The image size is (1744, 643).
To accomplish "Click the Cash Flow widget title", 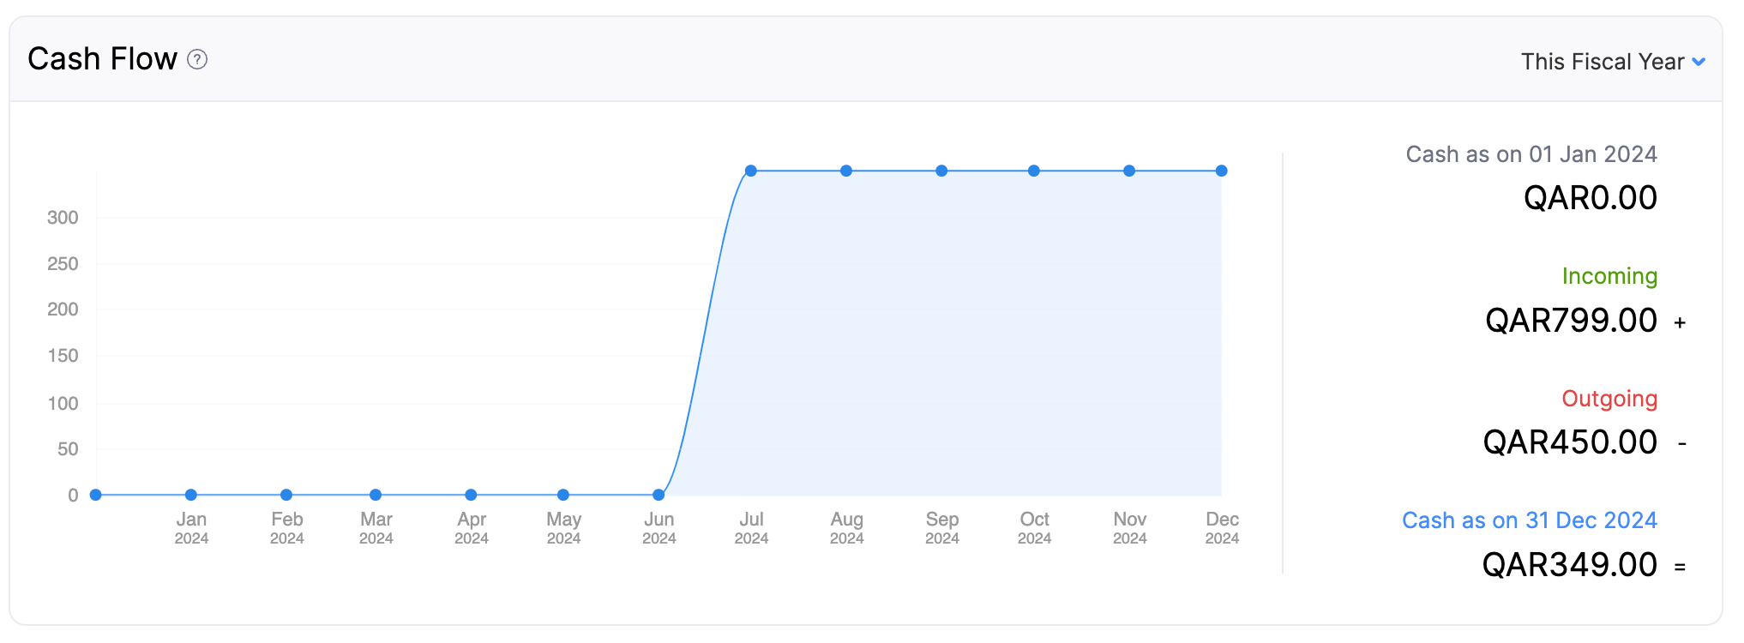I will [x=100, y=59].
